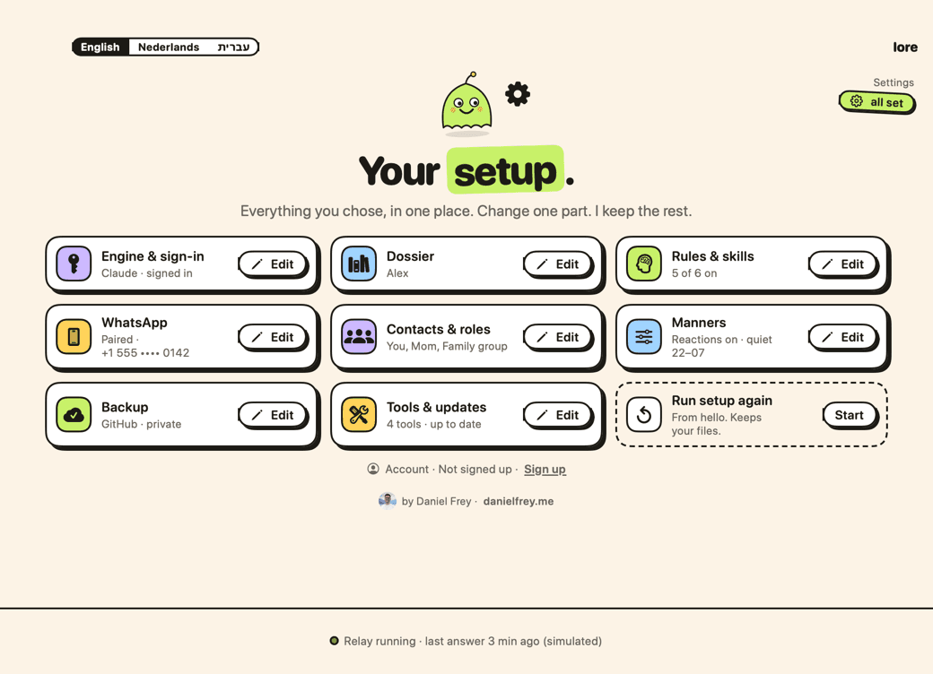Edit Rules & skills
This screenshot has height=674, width=933.
[842, 264]
